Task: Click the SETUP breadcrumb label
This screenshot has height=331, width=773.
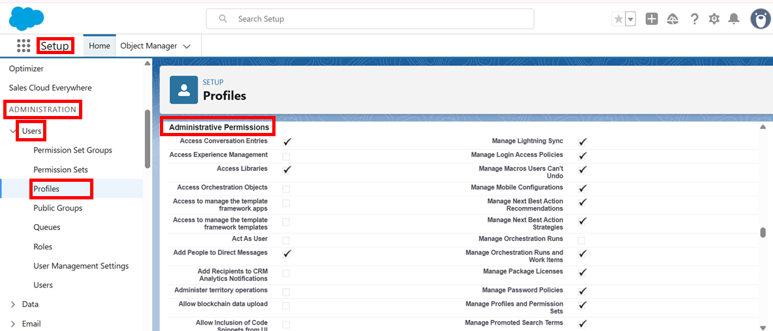Action: coord(213,82)
